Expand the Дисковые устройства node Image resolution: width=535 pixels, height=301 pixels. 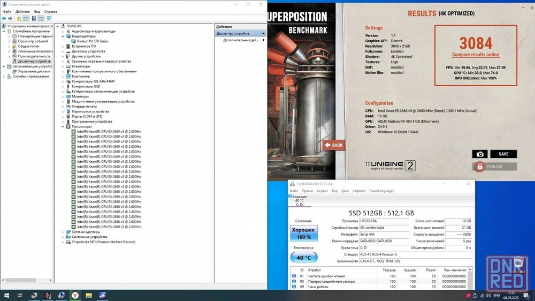coord(63,51)
